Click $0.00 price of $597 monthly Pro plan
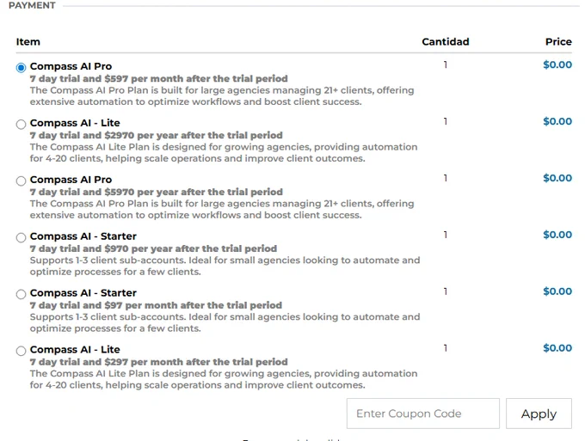The height and width of the screenshot is (441, 585). coord(557,64)
